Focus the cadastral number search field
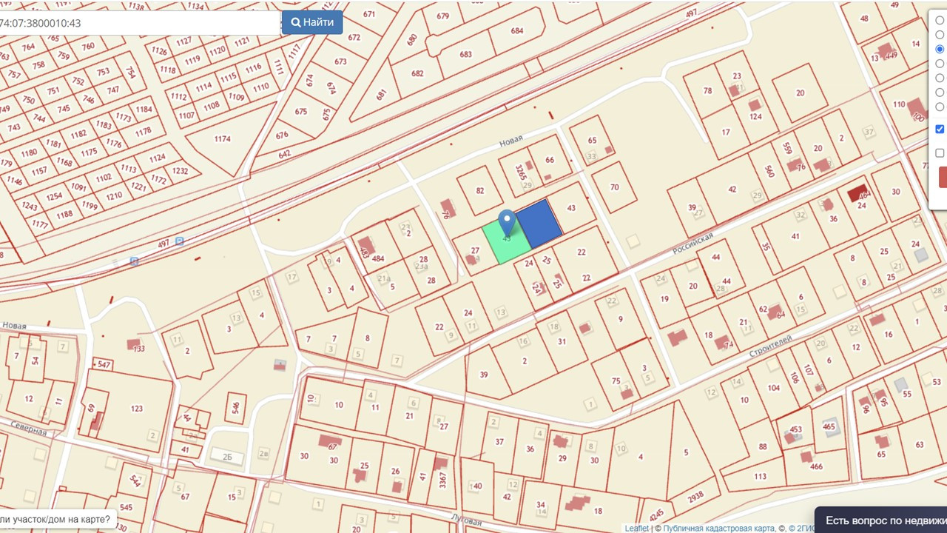 tap(140, 23)
